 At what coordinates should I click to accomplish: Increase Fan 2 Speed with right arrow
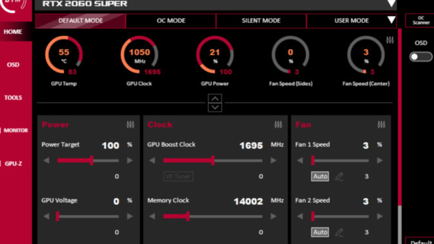(380, 216)
